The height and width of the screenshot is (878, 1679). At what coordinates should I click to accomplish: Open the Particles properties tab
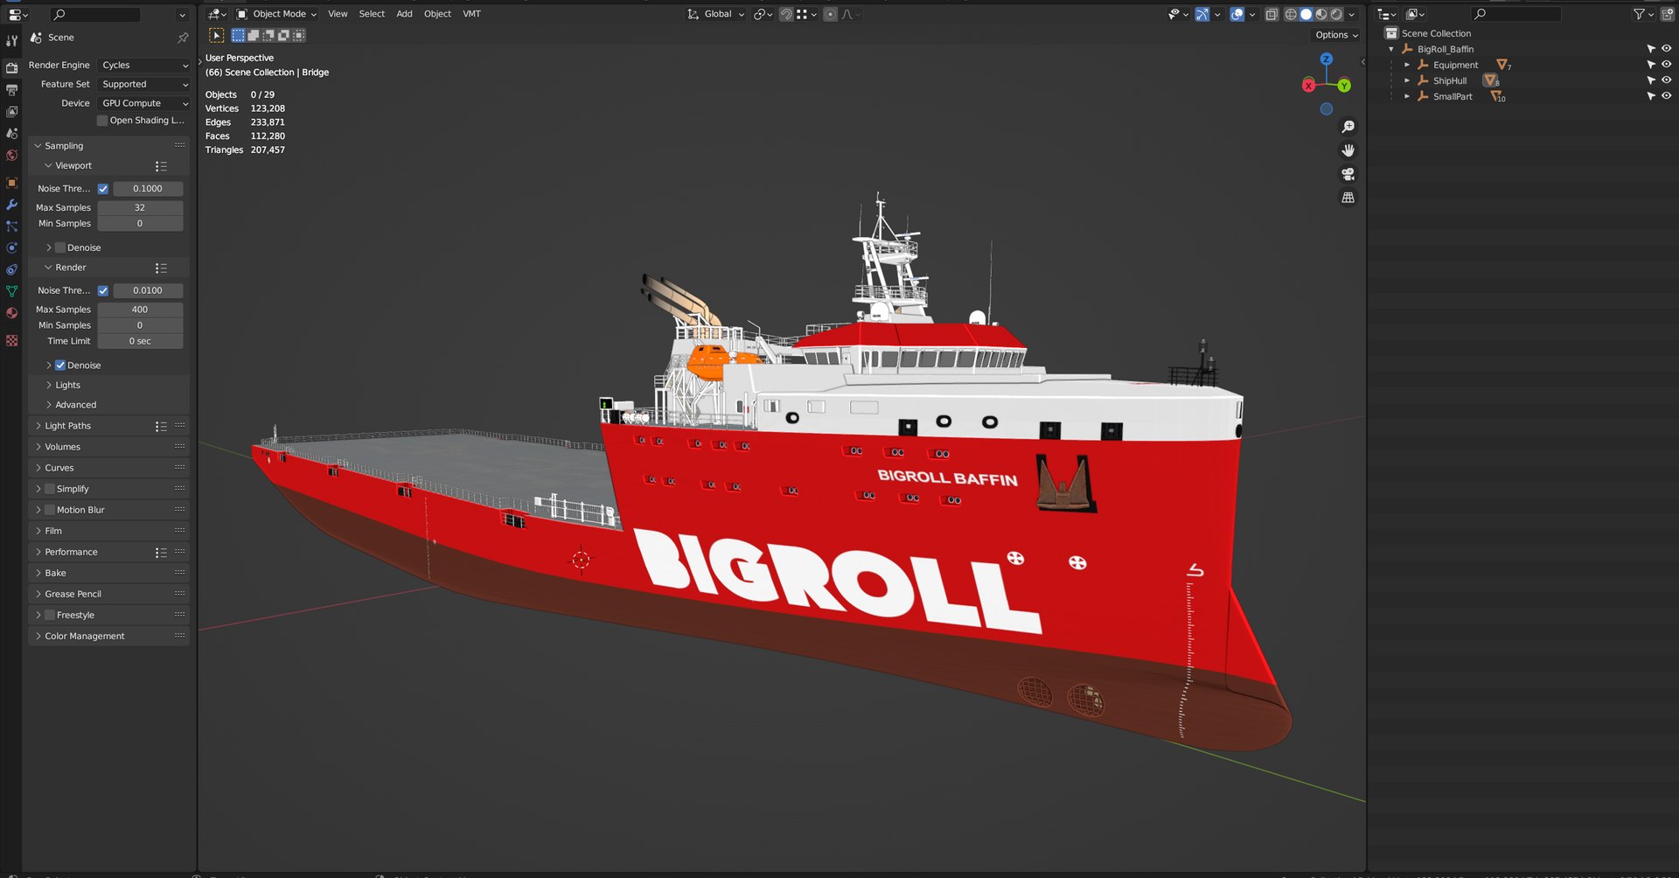click(11, 226)
